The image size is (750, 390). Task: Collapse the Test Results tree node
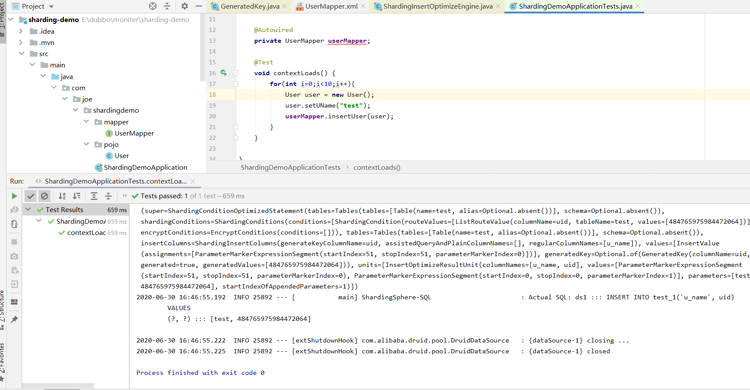28,209
